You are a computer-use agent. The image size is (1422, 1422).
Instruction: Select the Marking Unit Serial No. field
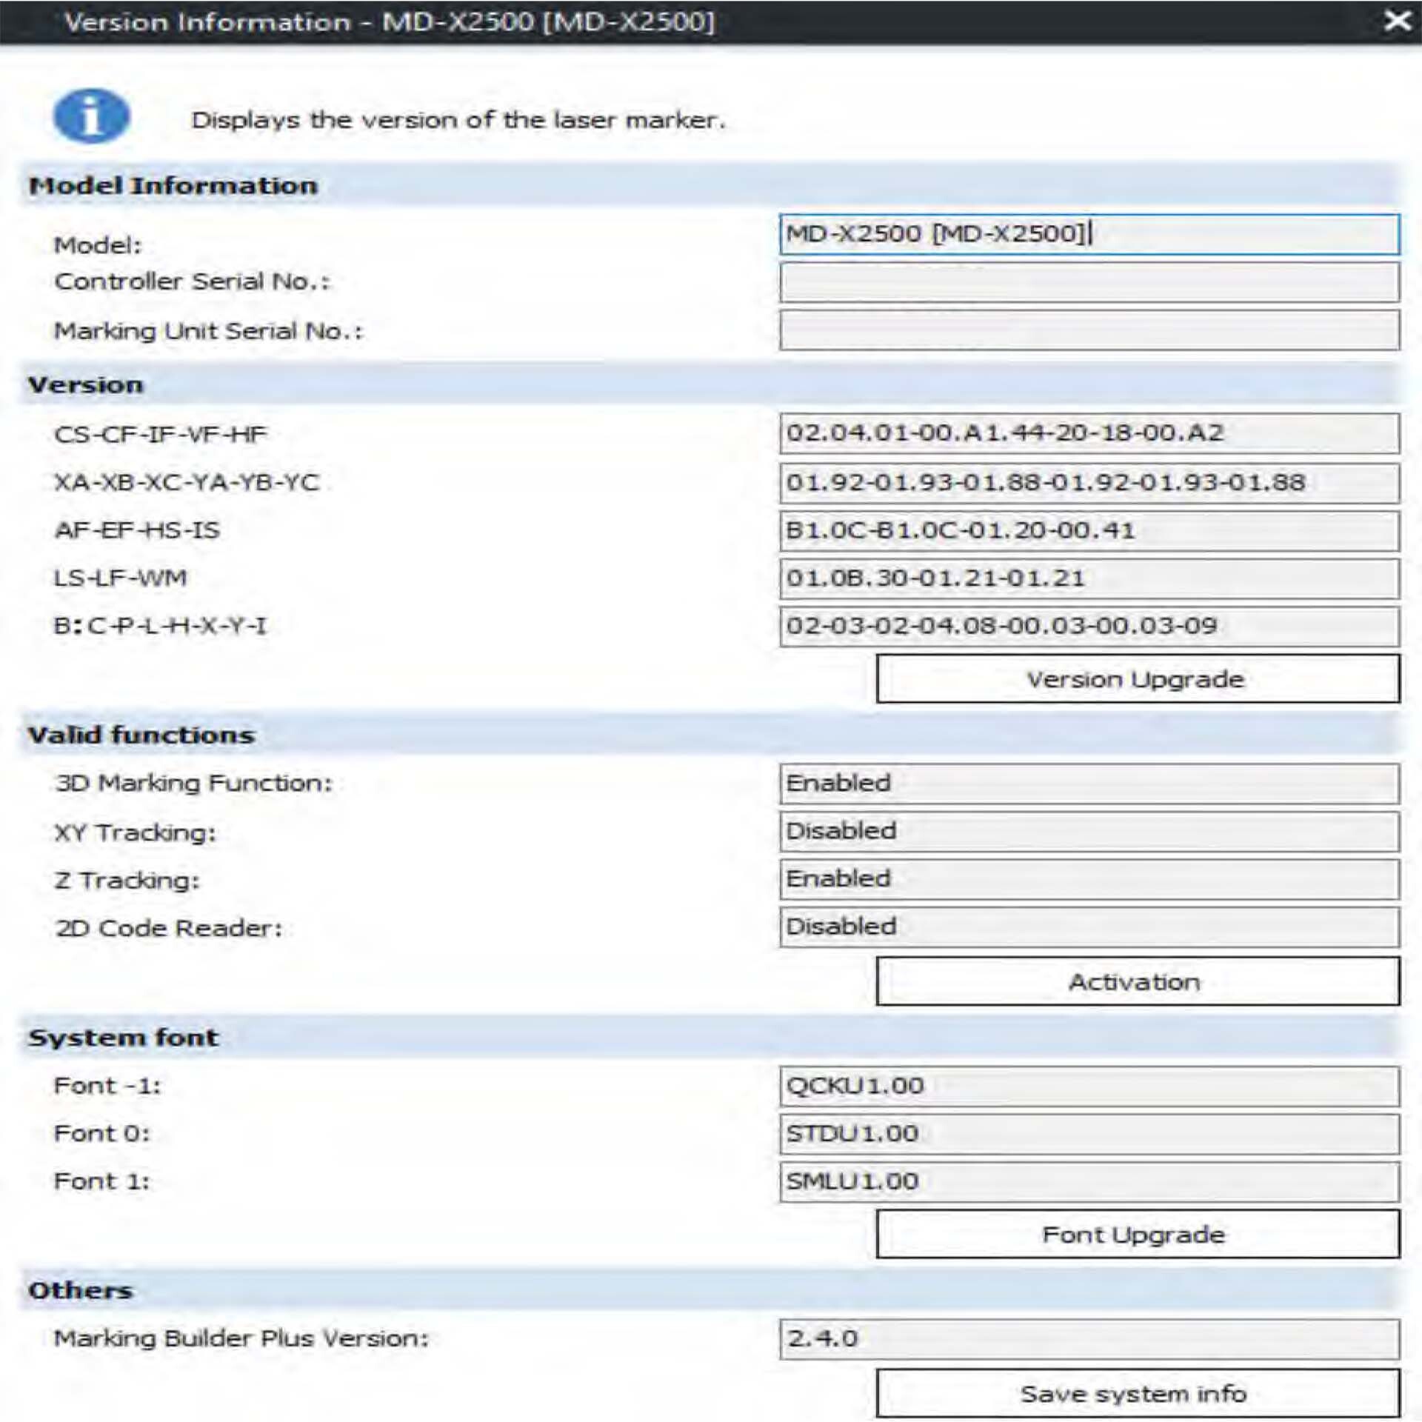(x=1089, y=330)
